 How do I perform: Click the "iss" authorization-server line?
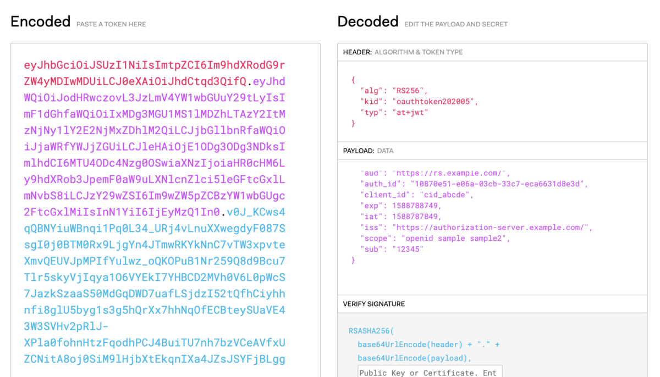(476, 228)
